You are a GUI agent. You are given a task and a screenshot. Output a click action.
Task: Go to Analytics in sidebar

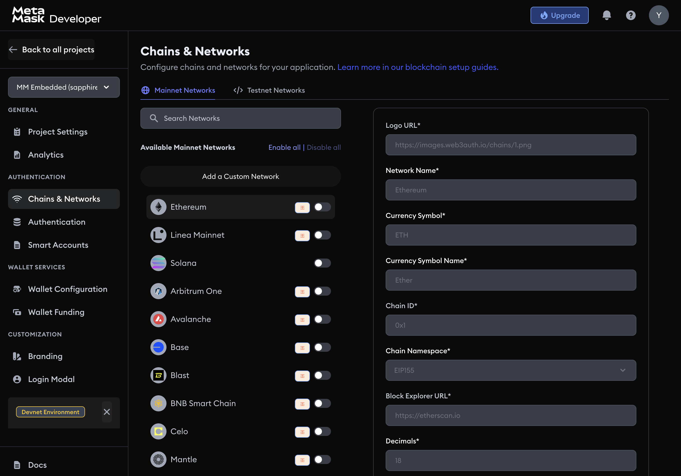click(64, 155)
